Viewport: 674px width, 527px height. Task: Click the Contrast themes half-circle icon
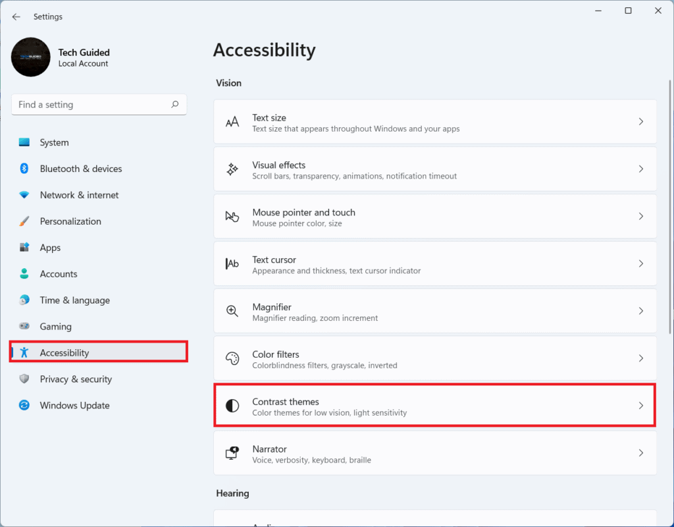232,406
